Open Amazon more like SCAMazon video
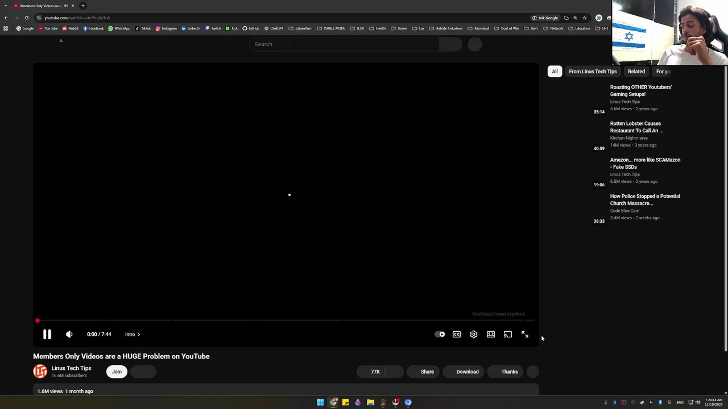 [x=645, y=164]
